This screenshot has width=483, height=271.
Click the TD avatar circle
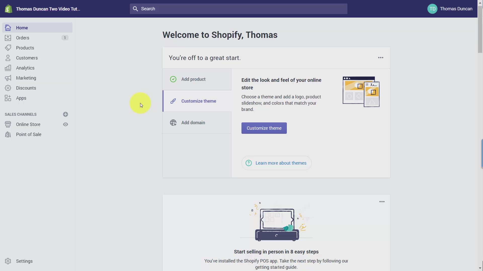432,9
